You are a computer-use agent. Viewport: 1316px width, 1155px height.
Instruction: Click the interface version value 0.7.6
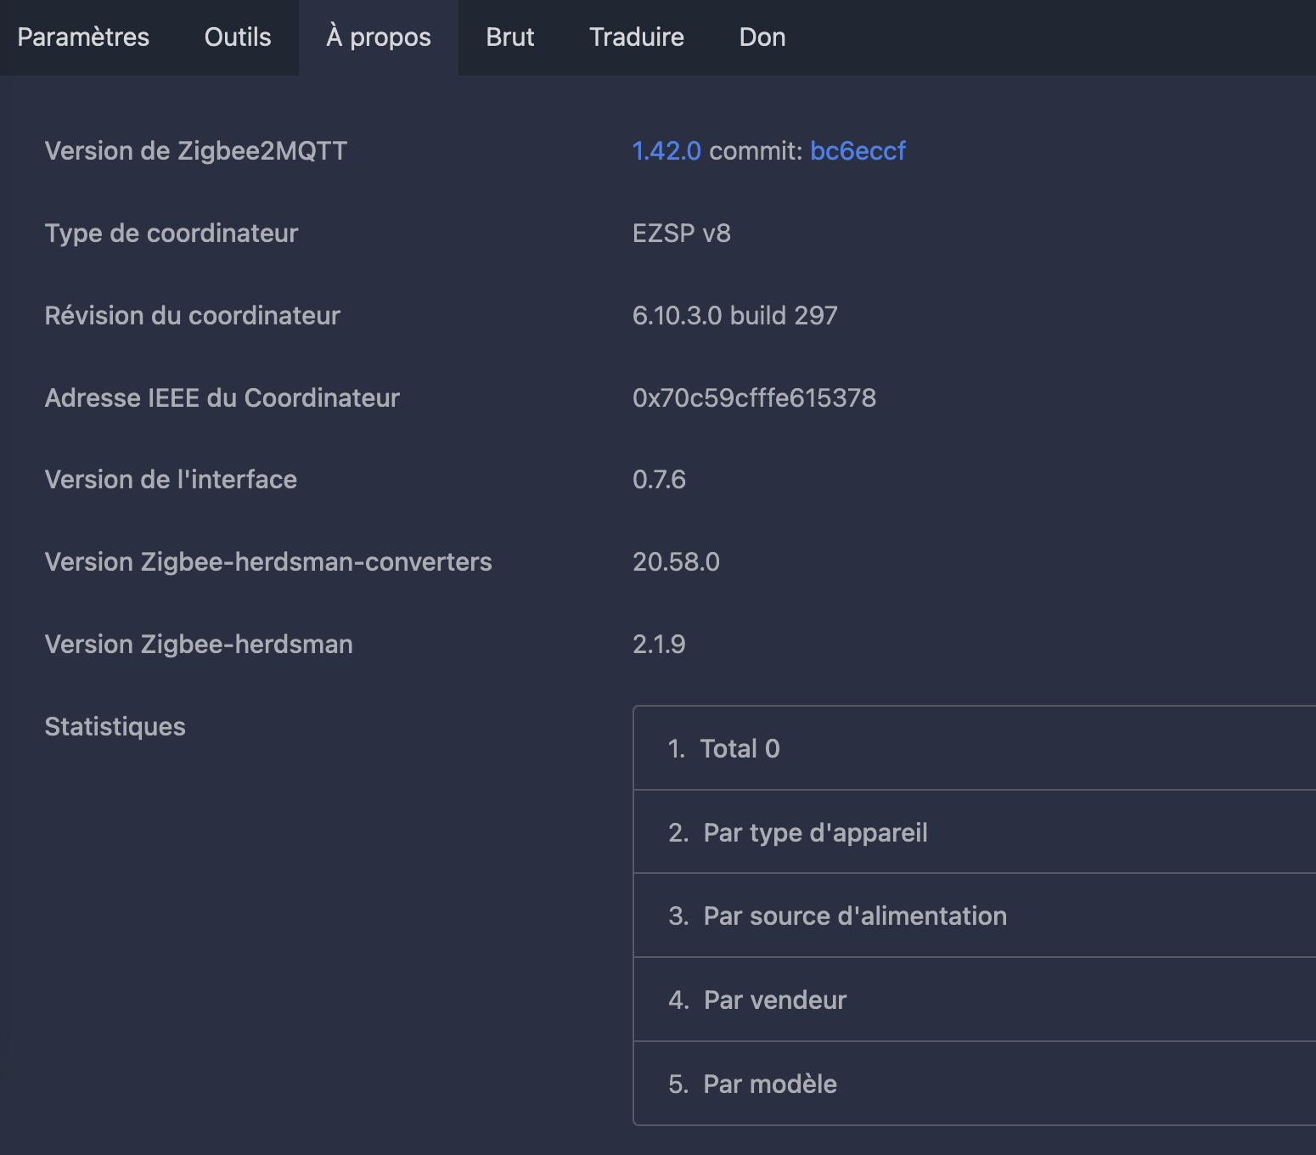click(x=659, y=480)
